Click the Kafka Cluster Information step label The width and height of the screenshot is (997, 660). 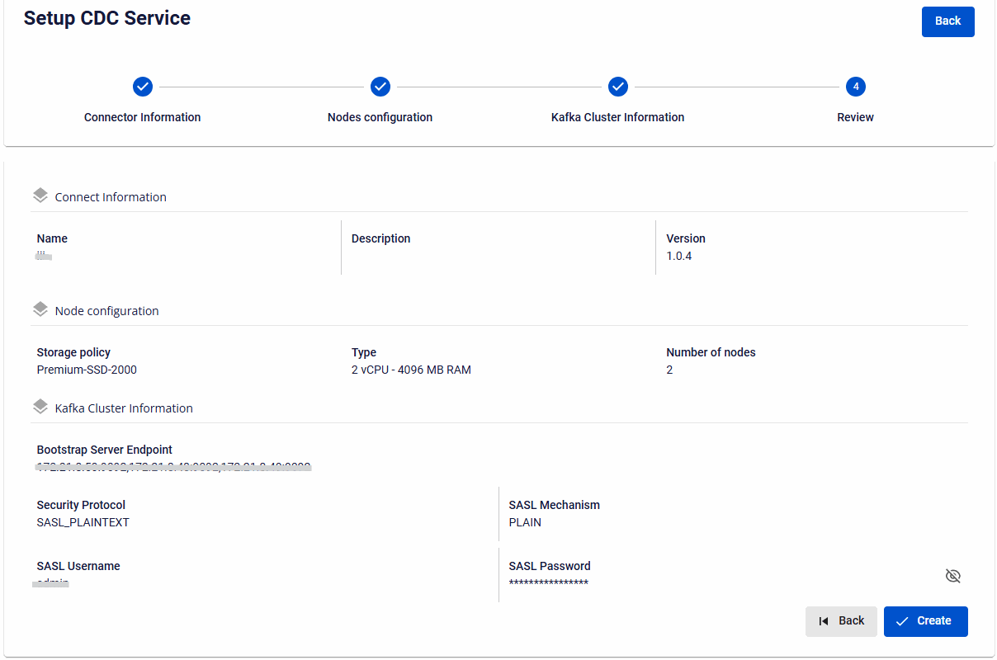[618, 117]
